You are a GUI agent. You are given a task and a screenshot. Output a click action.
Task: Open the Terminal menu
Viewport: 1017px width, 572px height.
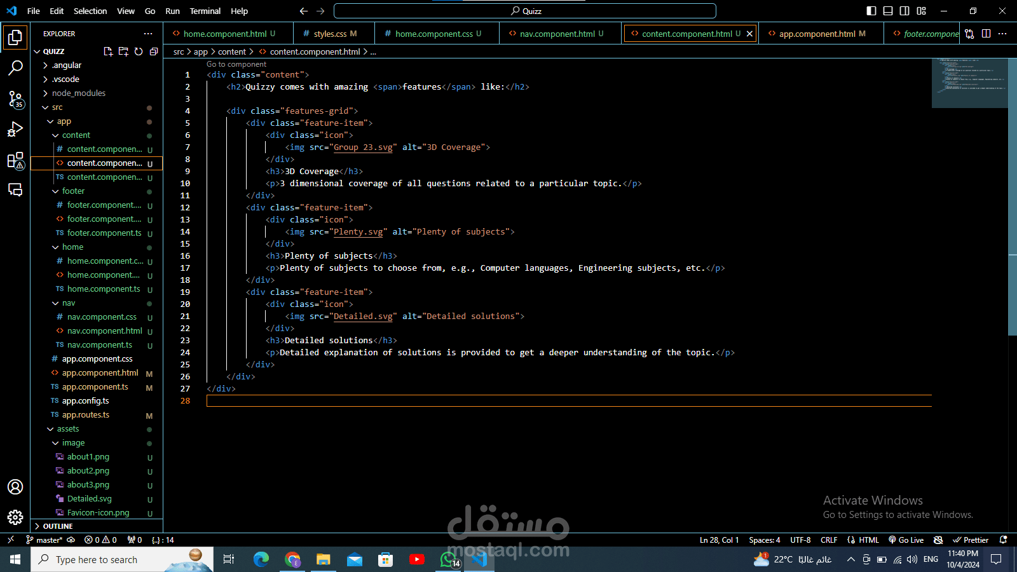pyautogui.click(x=205, y=11)
